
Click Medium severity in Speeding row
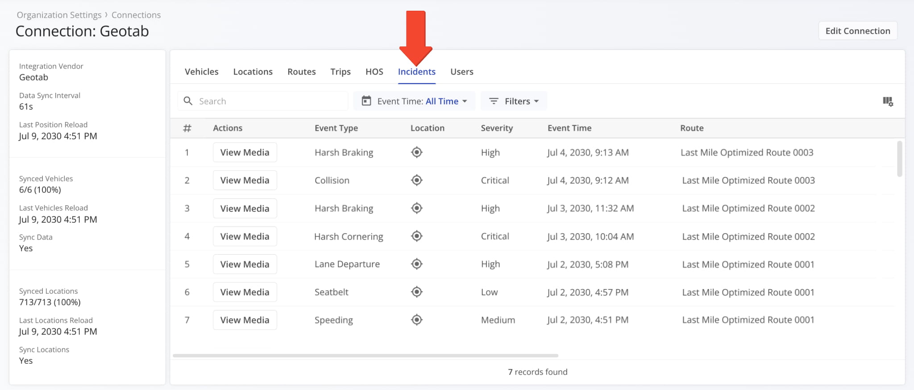click(498, 320)
